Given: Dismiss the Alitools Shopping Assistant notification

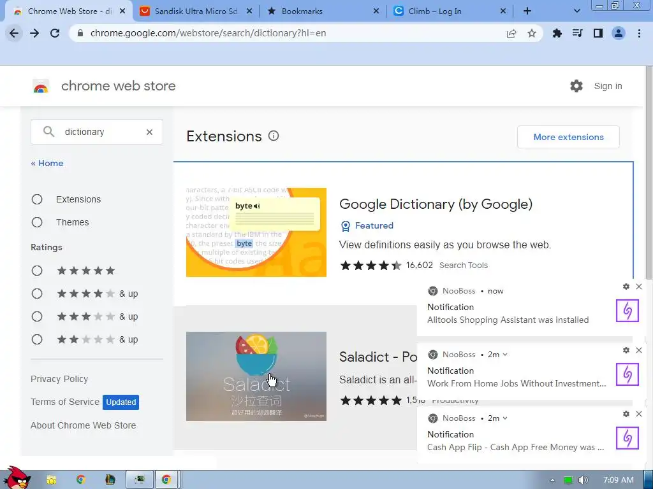Looking at the screenshot, I should [639, 287].
